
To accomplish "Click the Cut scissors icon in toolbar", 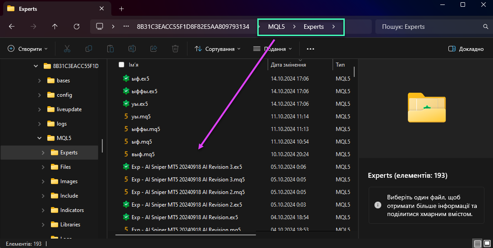I will (x=67, y=49).
